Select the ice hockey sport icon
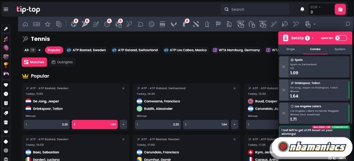This screenshot has width=354, height=161. [96, 24]
